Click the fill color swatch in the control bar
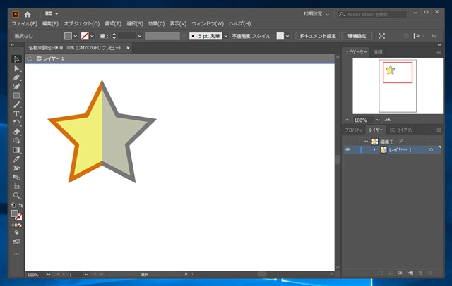Image resolution: width=452 pixels, height=286 pixels. click(x=68, y=36)
